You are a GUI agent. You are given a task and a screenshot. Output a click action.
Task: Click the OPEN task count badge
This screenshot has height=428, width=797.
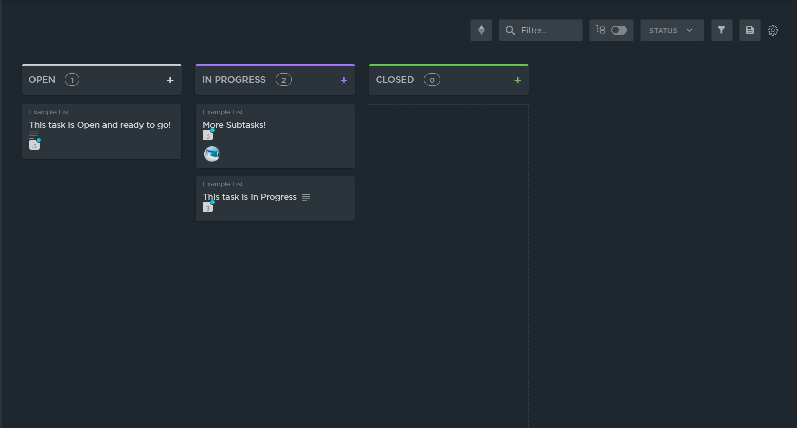point(72,80)
